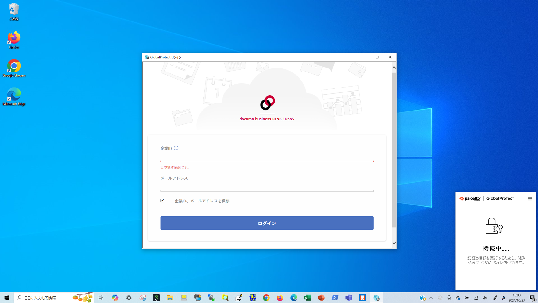Open Microsoft Edge in the taskbar
This screenshot has height=304, width=538.
click(x=294, y=298)
